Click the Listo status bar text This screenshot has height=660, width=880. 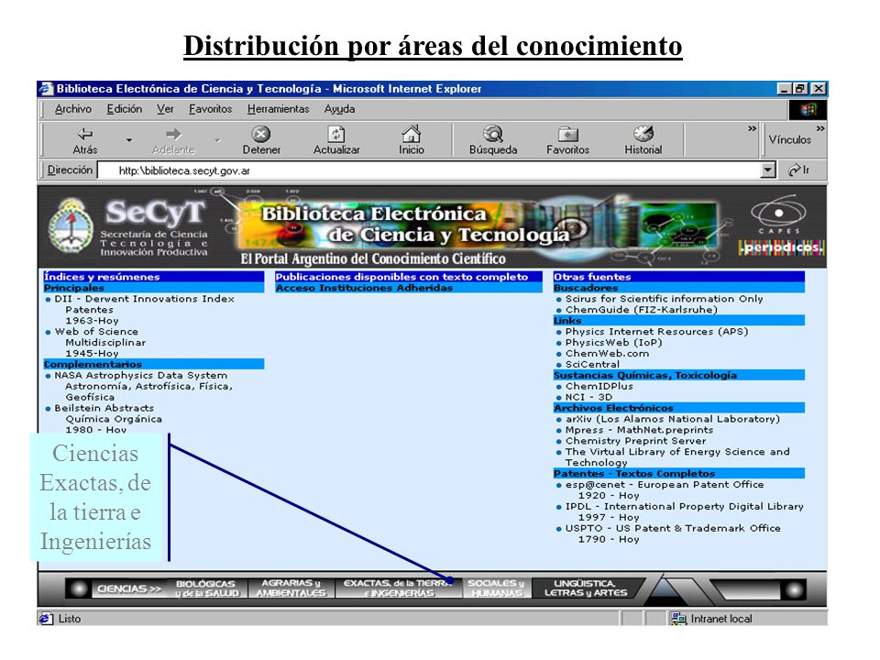point(70,619)
